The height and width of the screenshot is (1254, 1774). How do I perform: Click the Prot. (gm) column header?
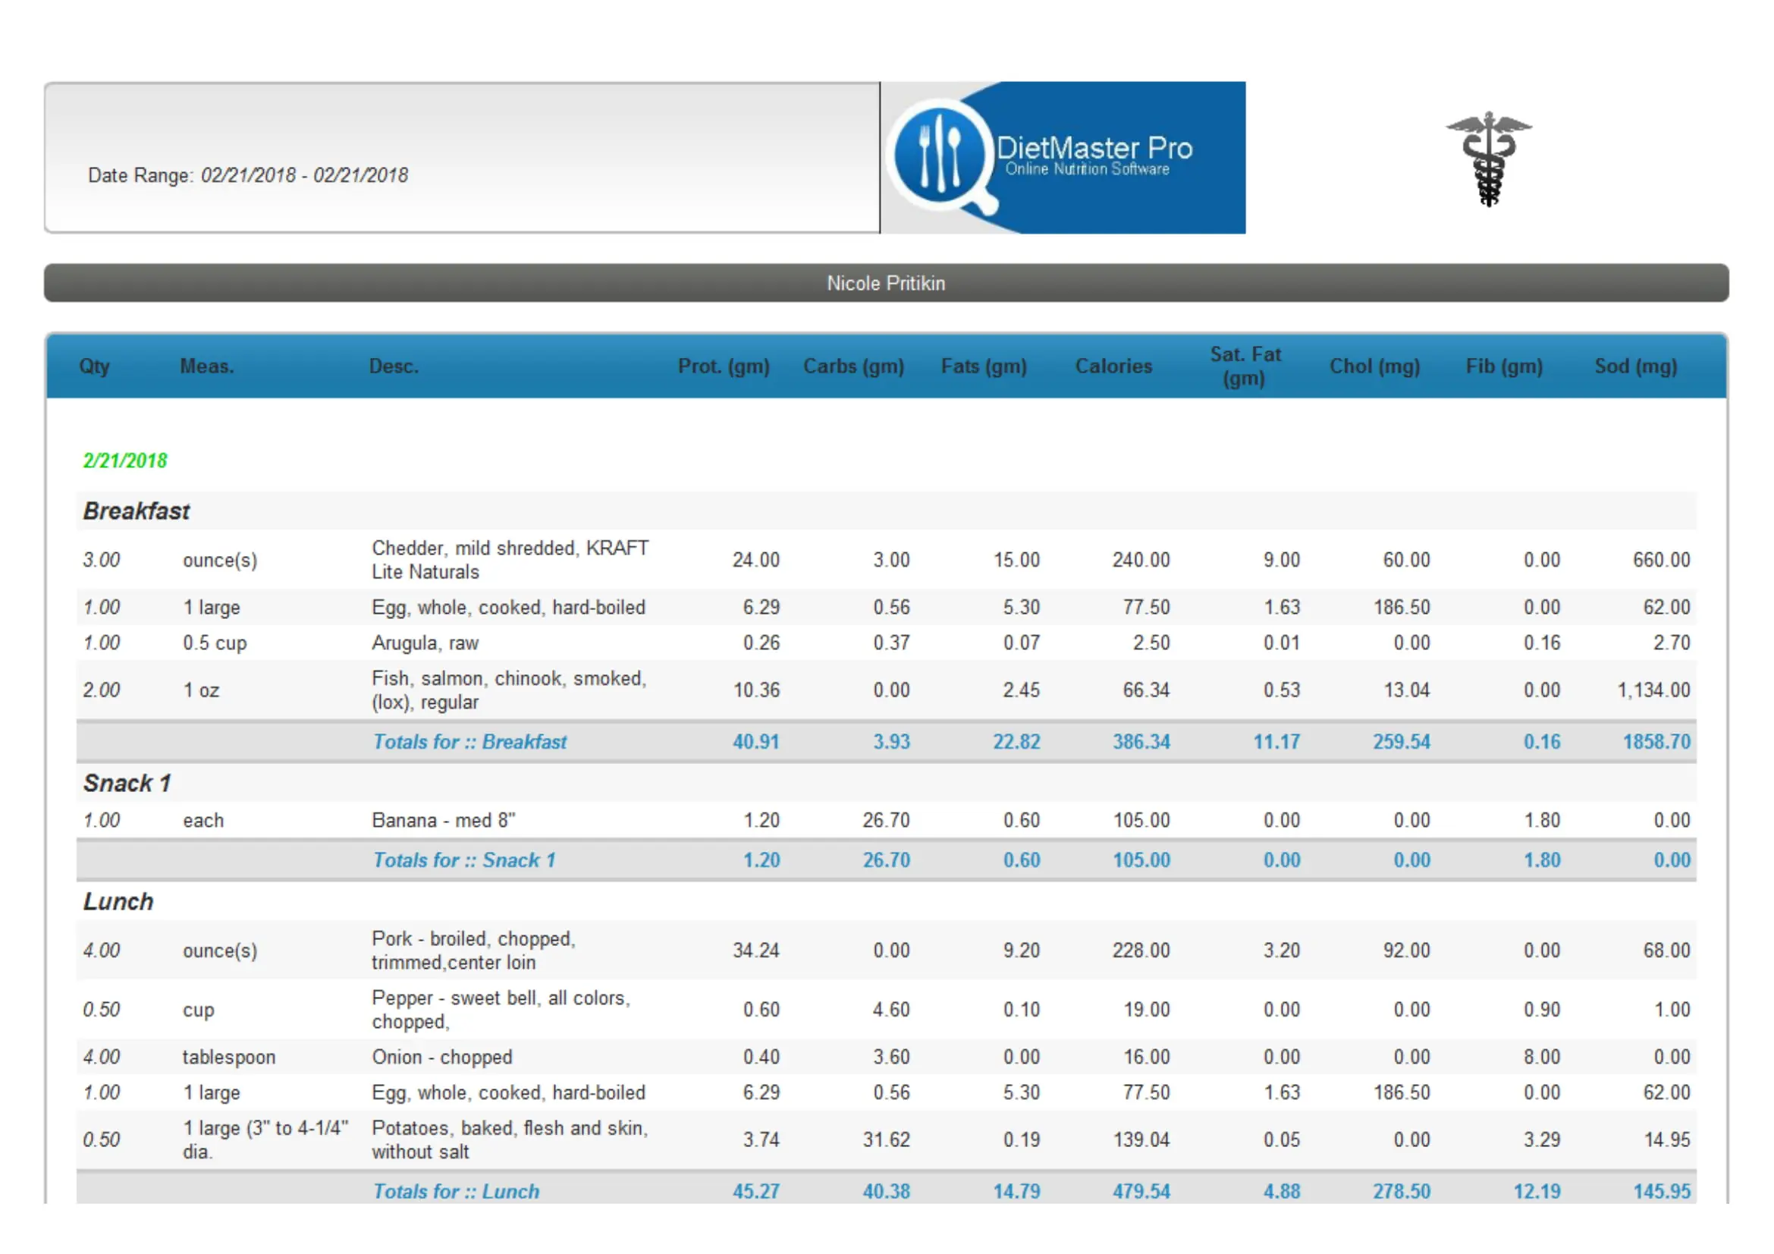pyautogui.click(x=724, y=366)
